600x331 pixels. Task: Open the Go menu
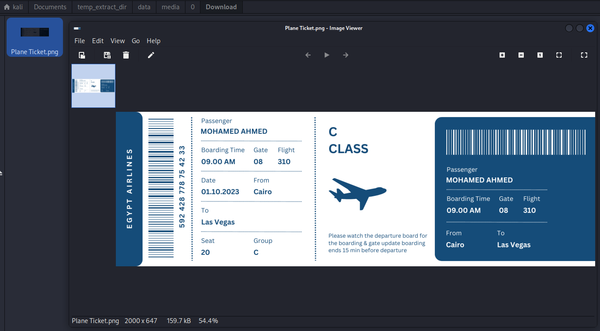pyautogui.click(x=136, y=41)
